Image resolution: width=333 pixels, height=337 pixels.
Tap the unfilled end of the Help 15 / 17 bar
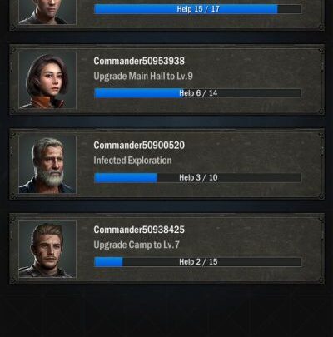click(x=289, y=9)
